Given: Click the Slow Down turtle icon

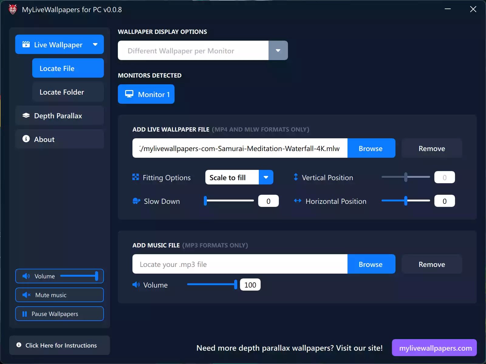Looking at the screenshot, I should pos(136,201).
